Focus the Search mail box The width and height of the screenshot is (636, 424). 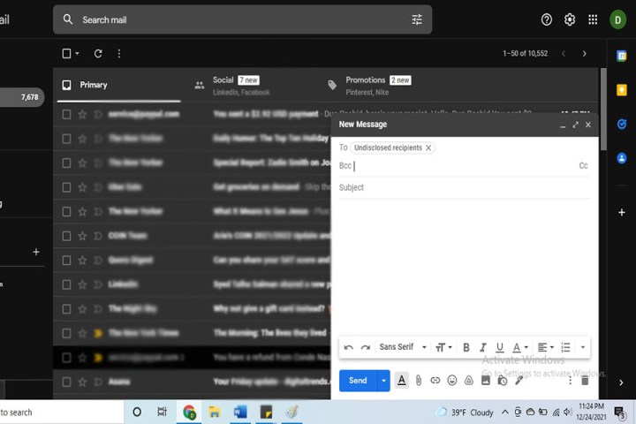pos(243,19)
